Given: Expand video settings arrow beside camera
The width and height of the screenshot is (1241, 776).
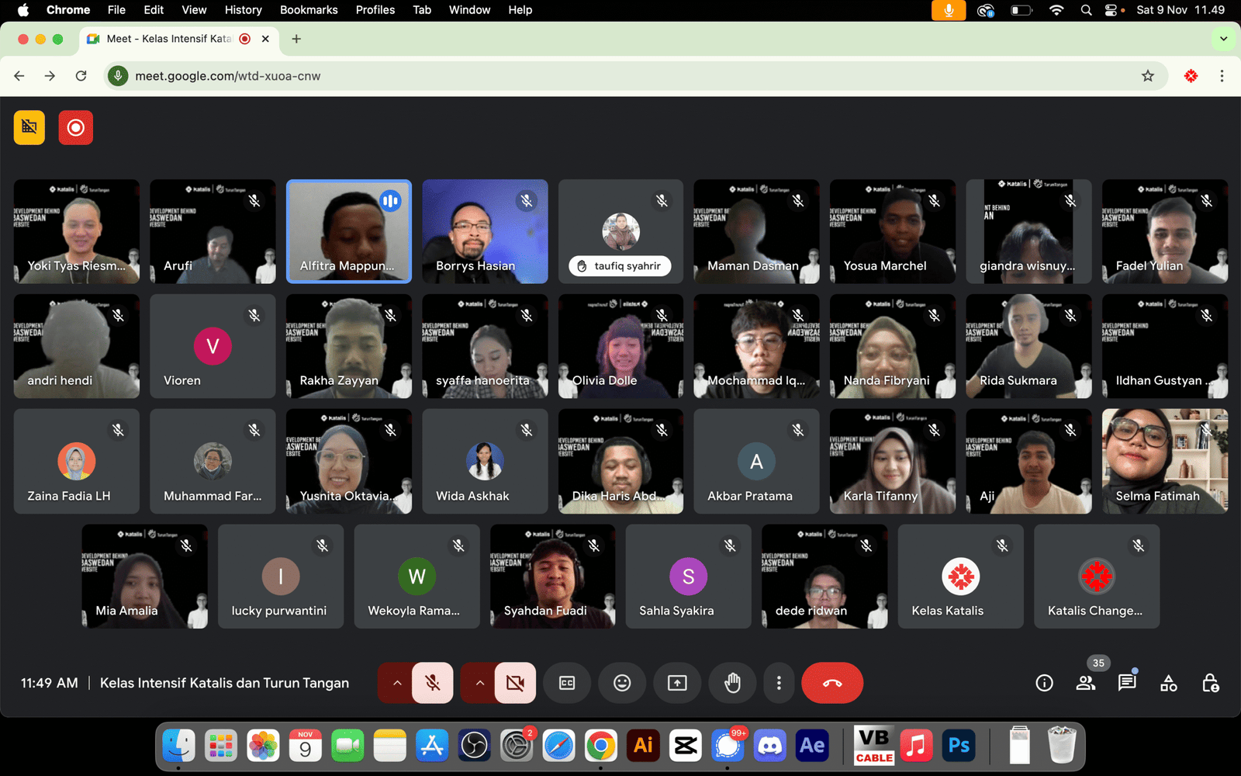Looking at the screenshot, I should 479,683.
